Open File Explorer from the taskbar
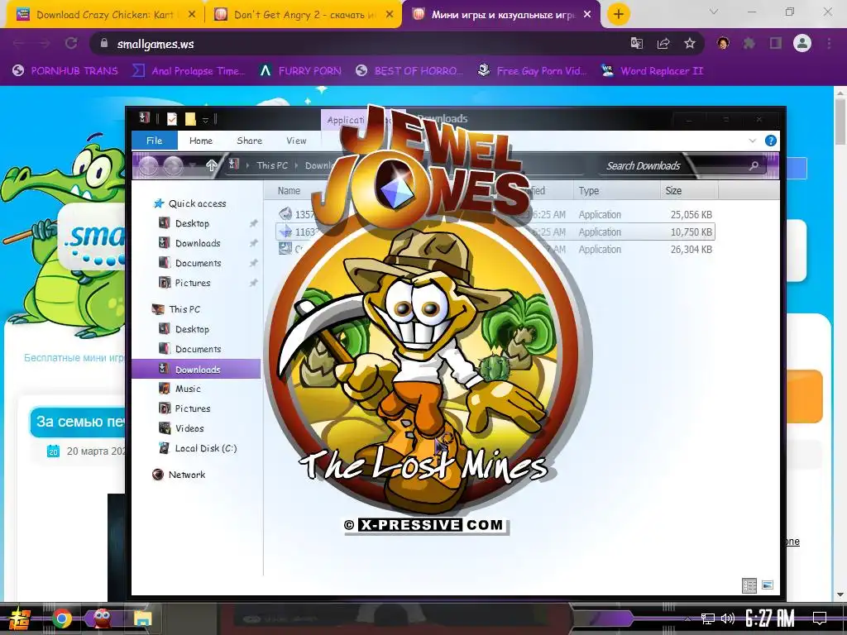The image size is (847, 635). [143, 618]
